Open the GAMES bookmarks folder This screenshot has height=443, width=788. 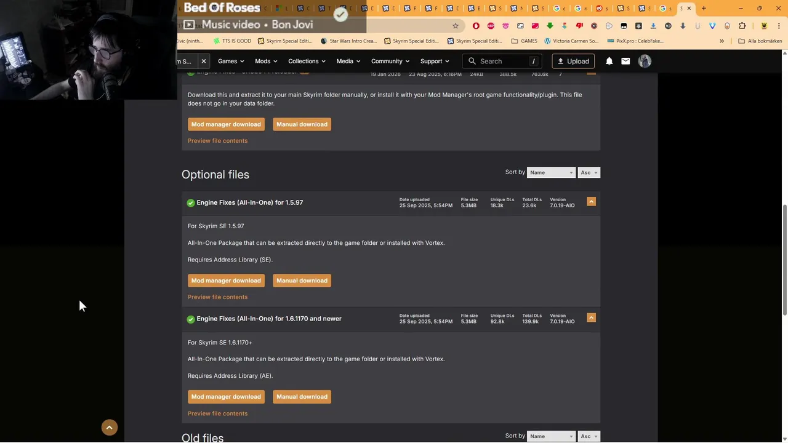click(x=524, y=41)
